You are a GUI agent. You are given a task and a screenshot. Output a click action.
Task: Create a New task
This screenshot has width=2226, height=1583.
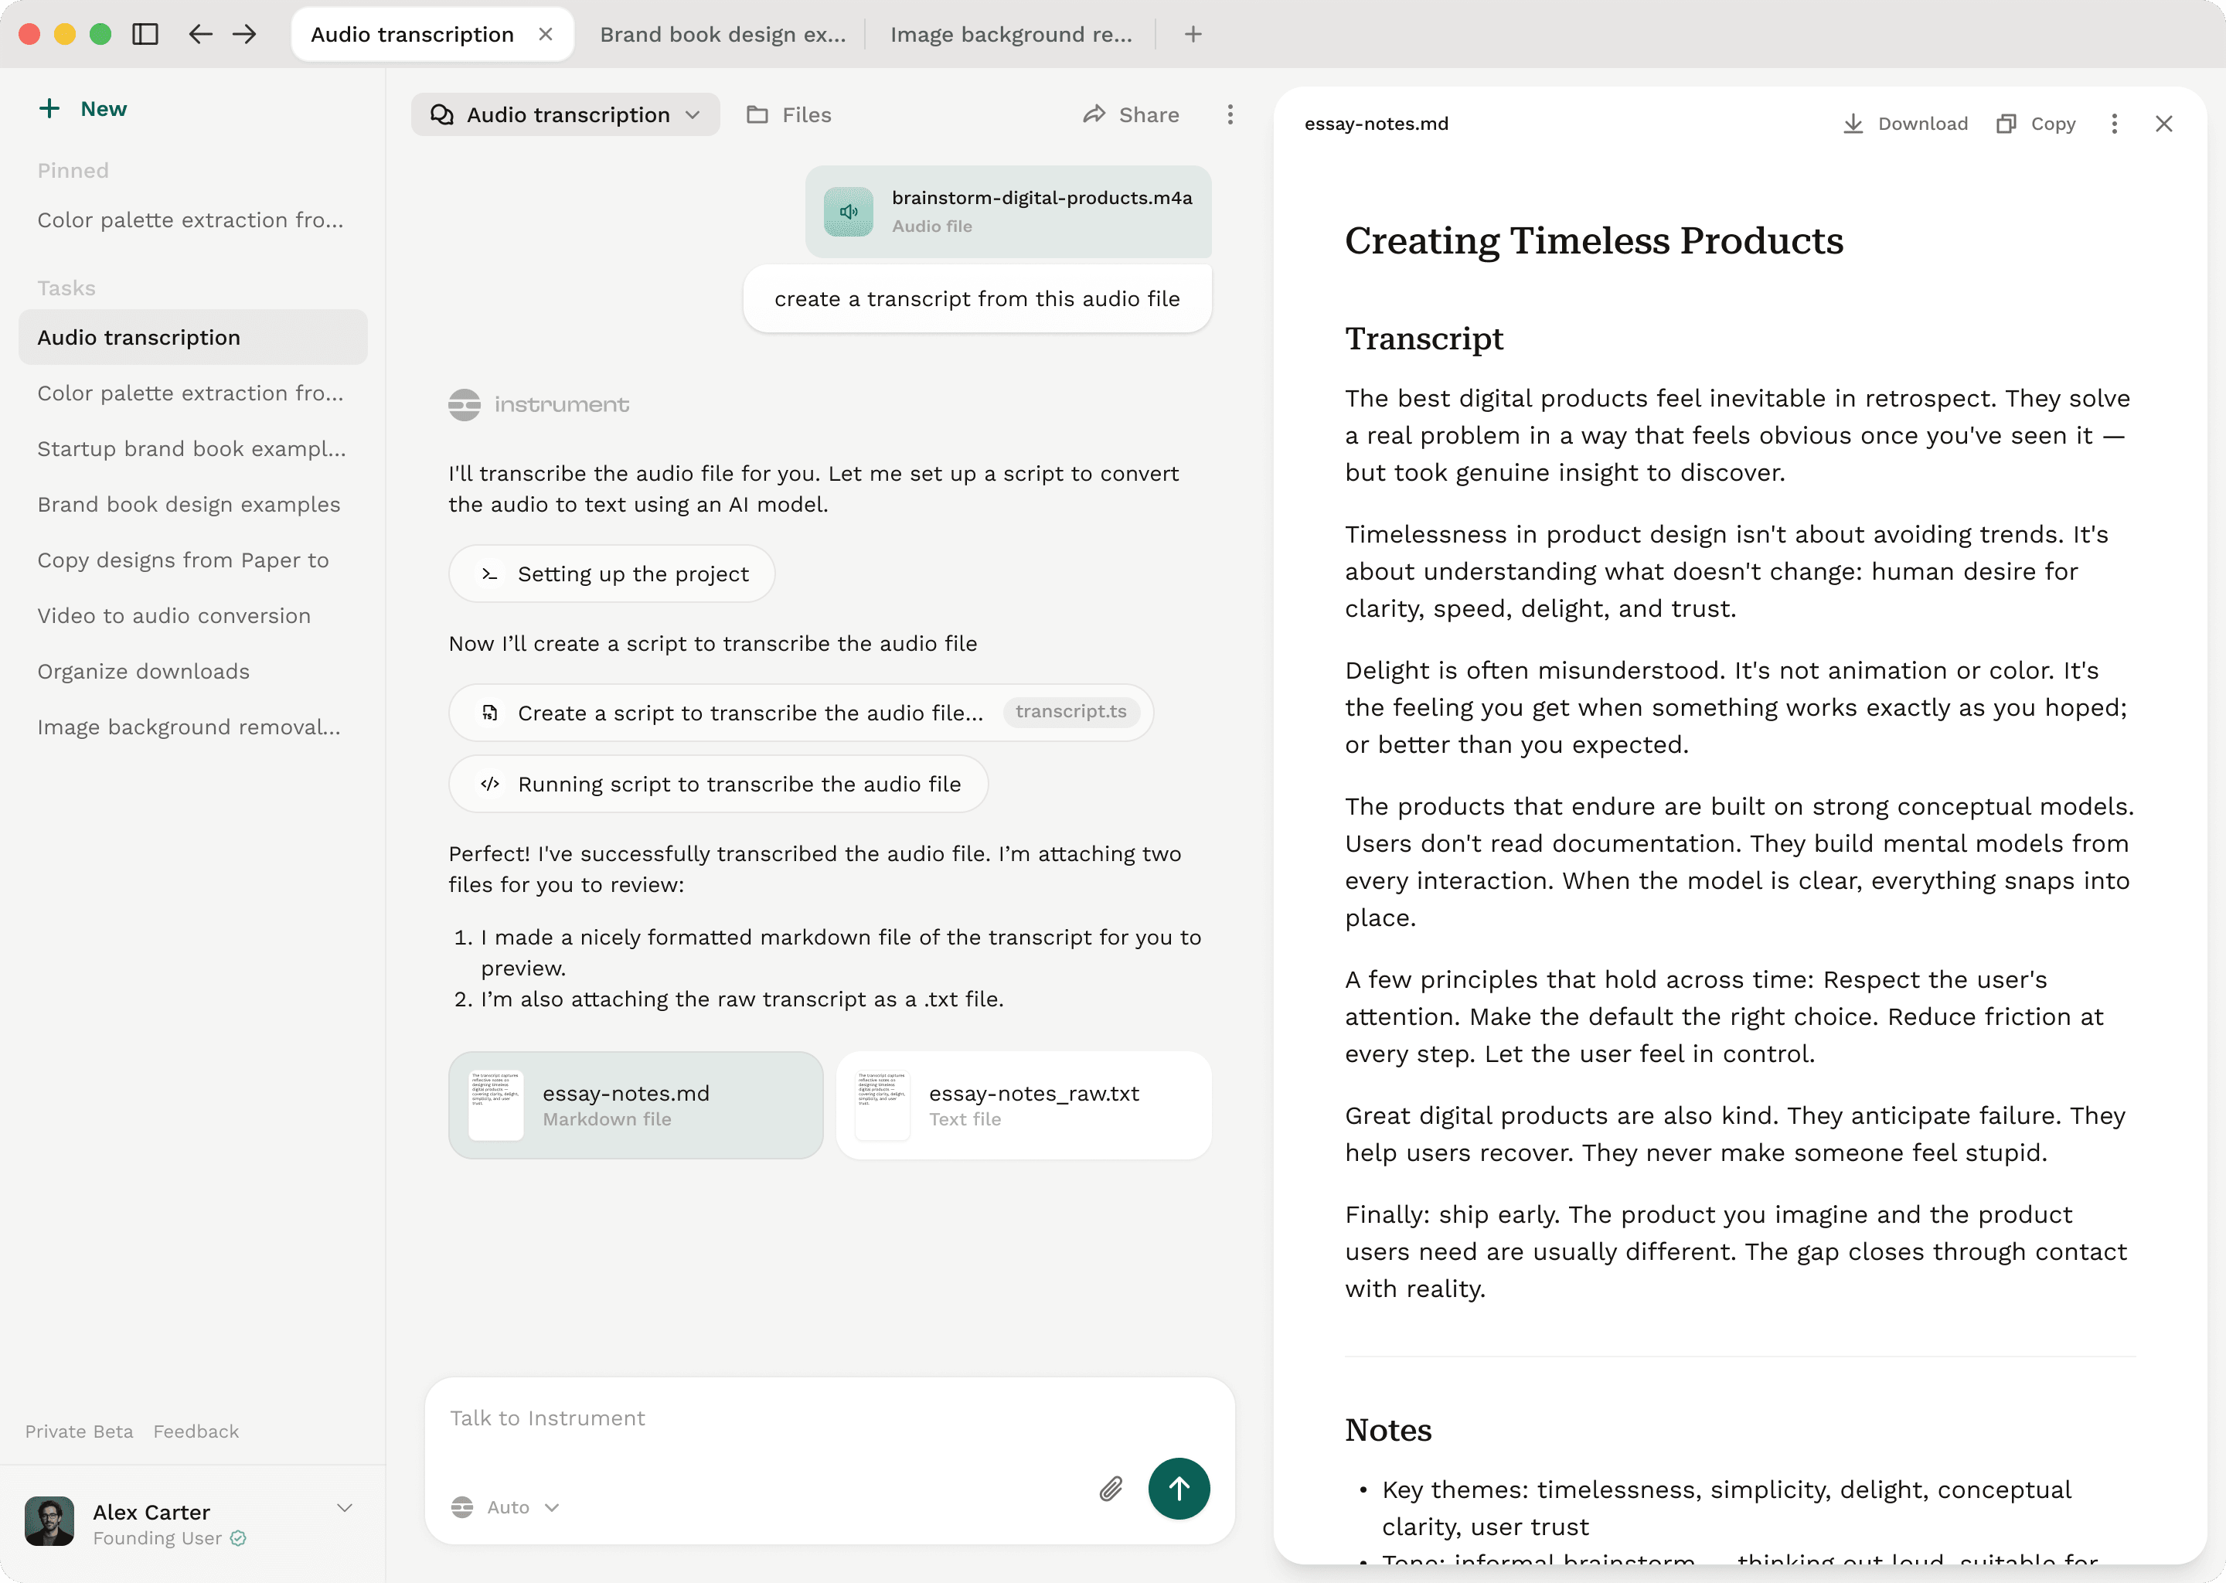tap(83, 108)
